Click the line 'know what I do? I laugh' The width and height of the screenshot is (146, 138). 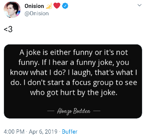pos(74,73)
